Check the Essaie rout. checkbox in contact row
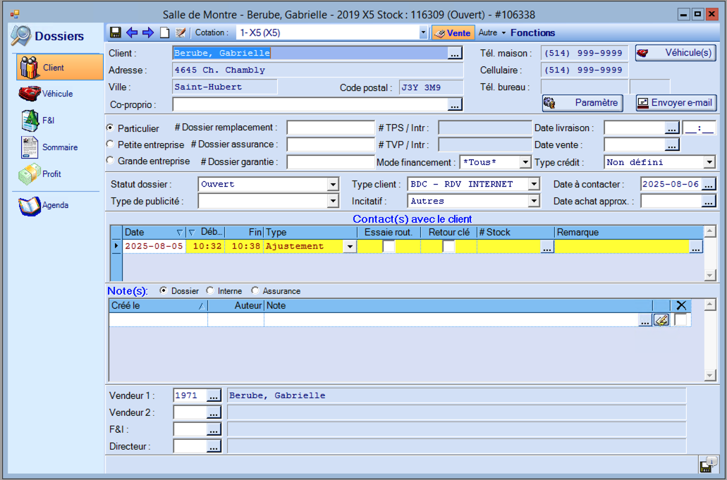The width and height of the screenshot is (727, 480). coord(389,246)
